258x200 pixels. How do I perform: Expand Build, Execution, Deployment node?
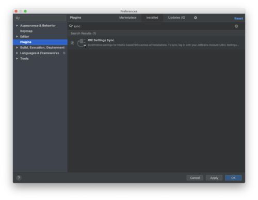pyautogui.click(x=17, y=47)
